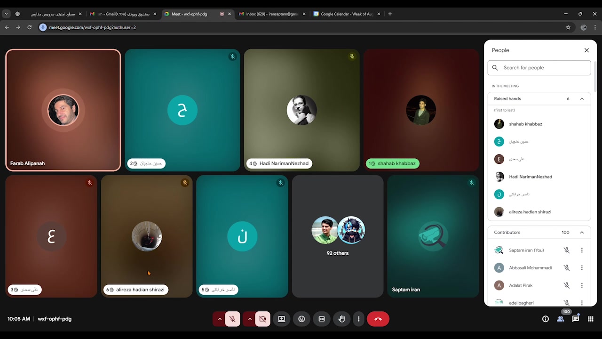602x339 pixels.
Task: Open the browser profile avatar
Action: pos(584,27)
